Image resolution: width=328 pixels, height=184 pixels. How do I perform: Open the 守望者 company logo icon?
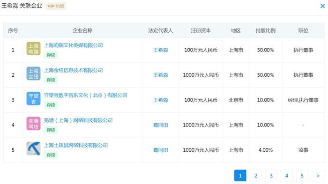click(x=33, y=98)
